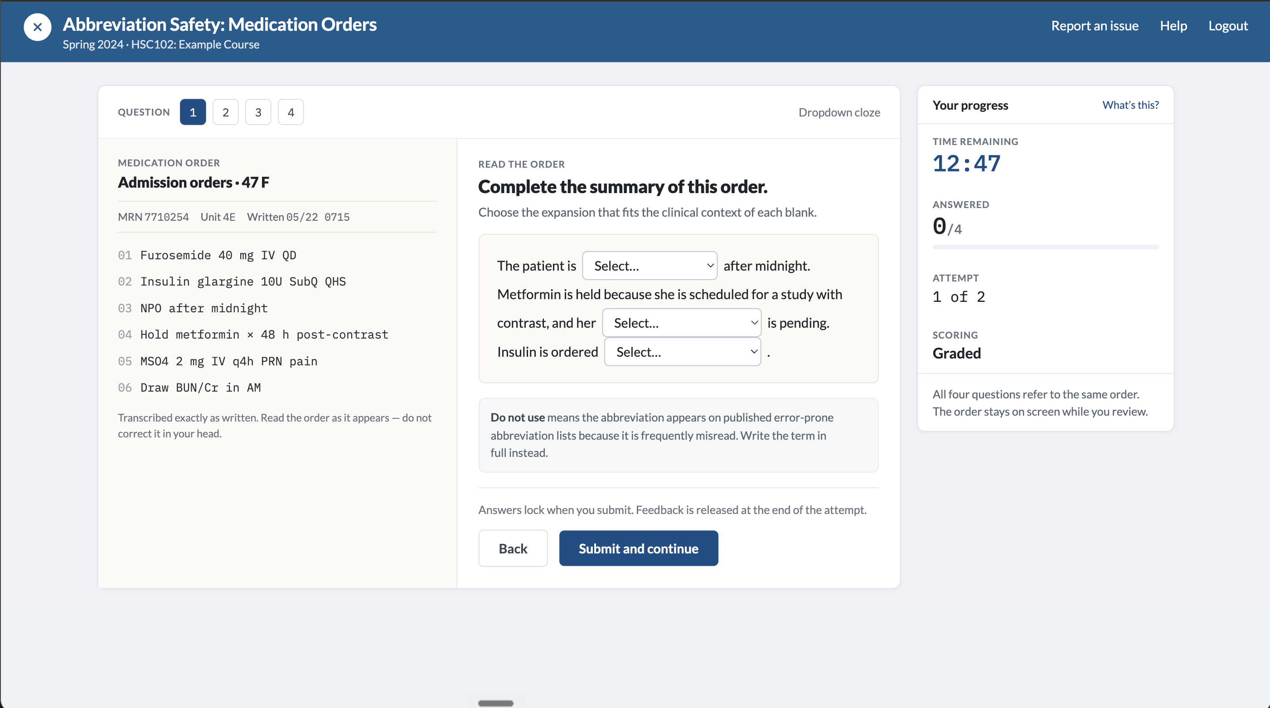Go to question 3 tab
The width and height of the screenshot is (1270, 708).
tap(258, 112)
